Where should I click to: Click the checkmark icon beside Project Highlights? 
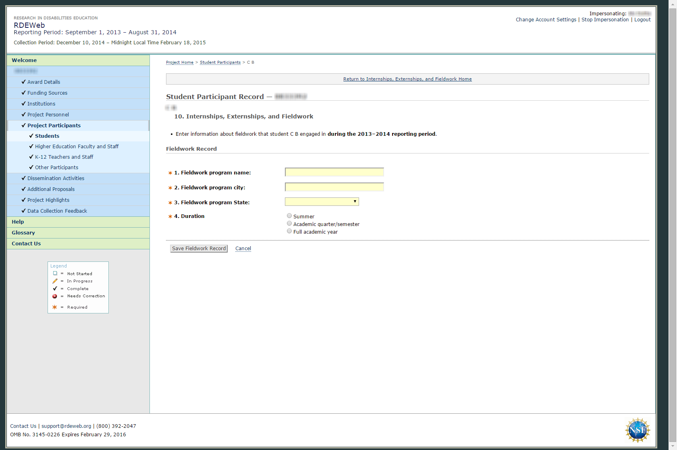[23, 200]
